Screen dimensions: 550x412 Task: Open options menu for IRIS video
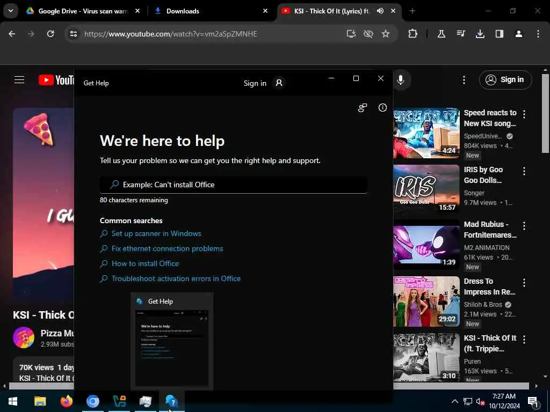pos(524,171)
